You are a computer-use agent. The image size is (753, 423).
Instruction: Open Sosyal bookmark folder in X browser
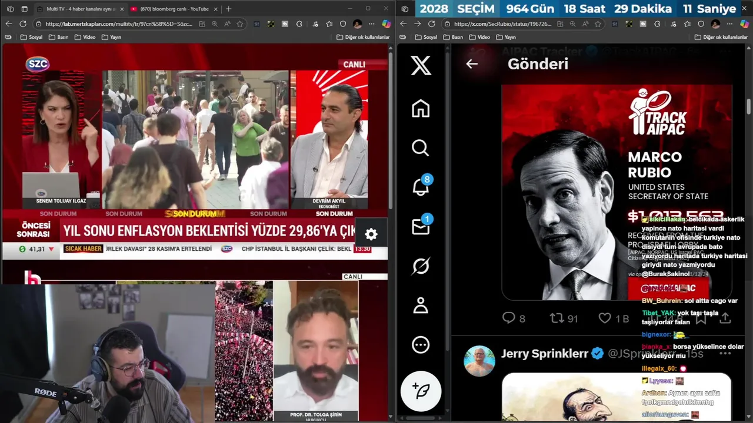click(426, 37)
